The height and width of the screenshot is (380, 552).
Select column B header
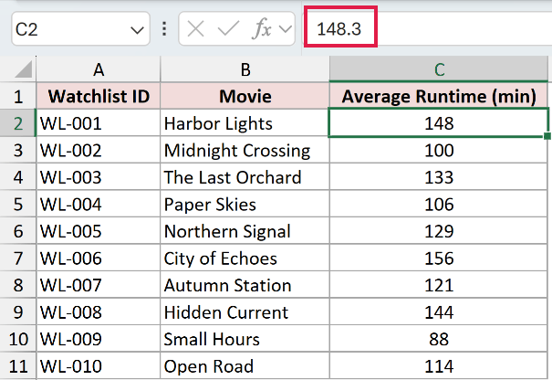[245, 69]
